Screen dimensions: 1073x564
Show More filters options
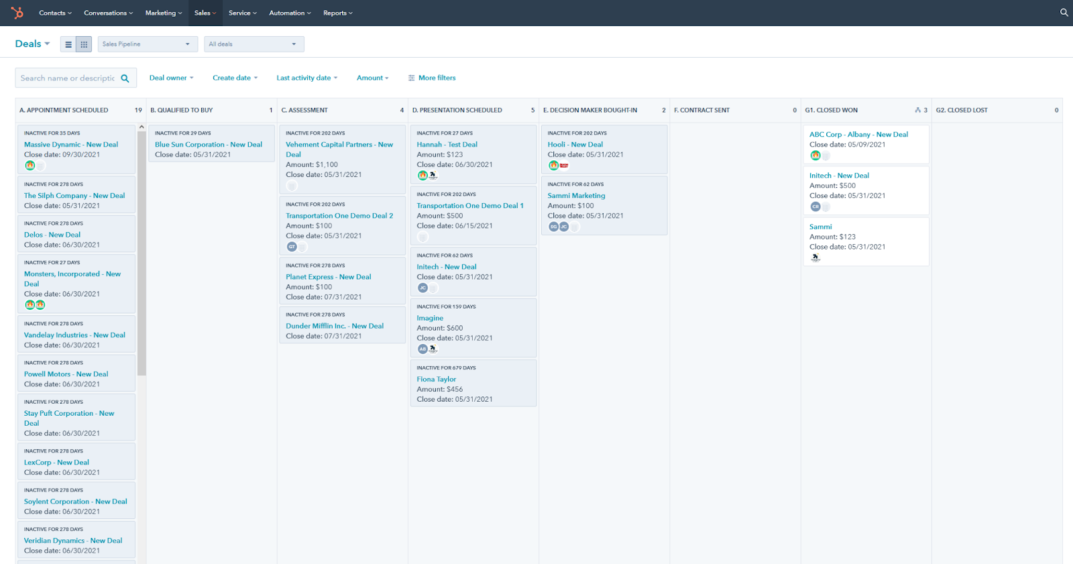click(x=432, y=78)
